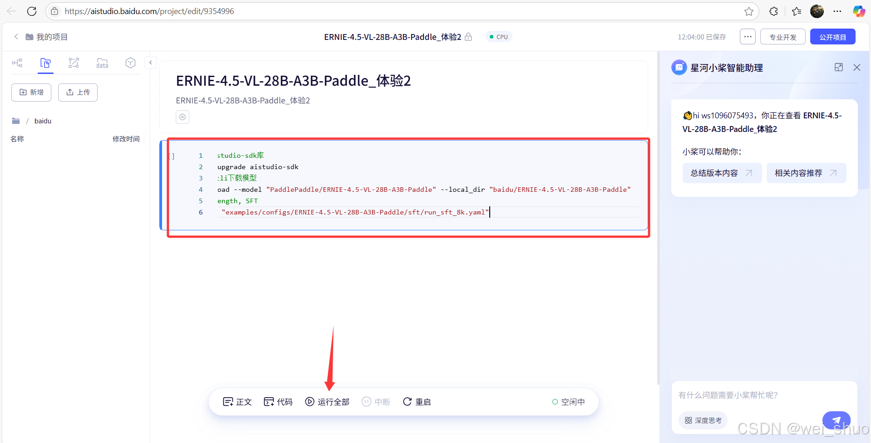Toggle 深度思考 deep thinking mode
This screenshot has width=871, height=443.
tap(703, 420)
